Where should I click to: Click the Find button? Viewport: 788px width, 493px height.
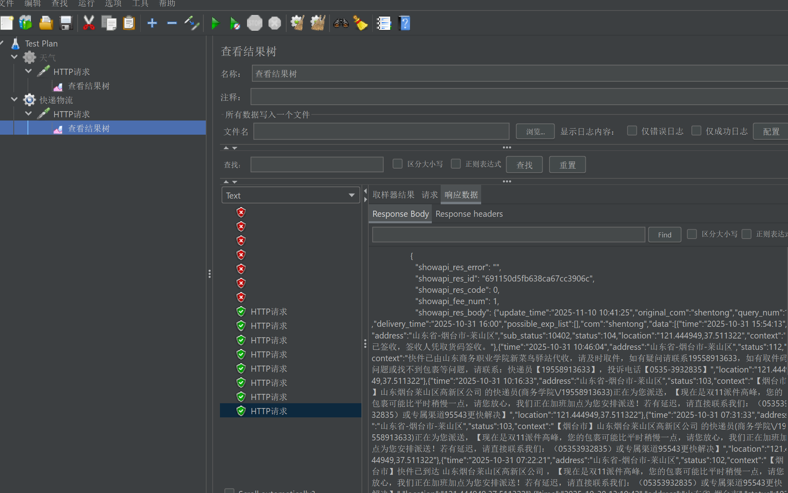click(x=664, y=235)
